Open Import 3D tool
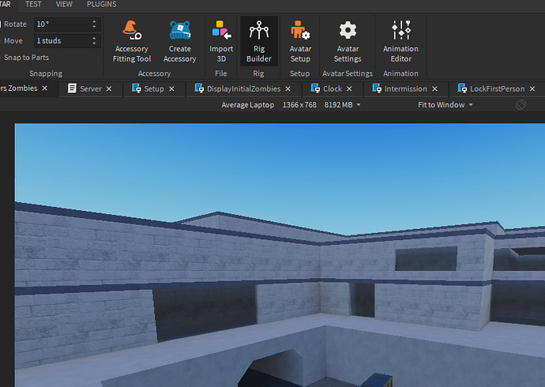This screenshot has height=387, width=545. pyautogui.click(x=221, y=41)
